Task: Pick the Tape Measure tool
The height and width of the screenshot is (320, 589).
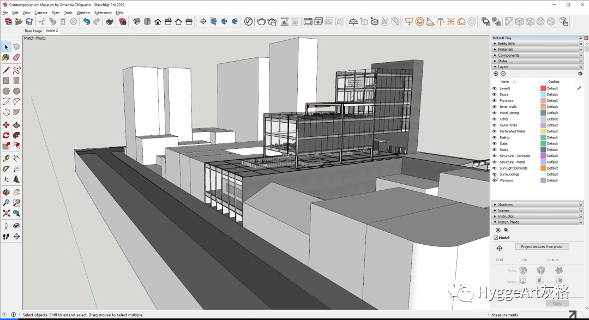Action: point(6,159)
